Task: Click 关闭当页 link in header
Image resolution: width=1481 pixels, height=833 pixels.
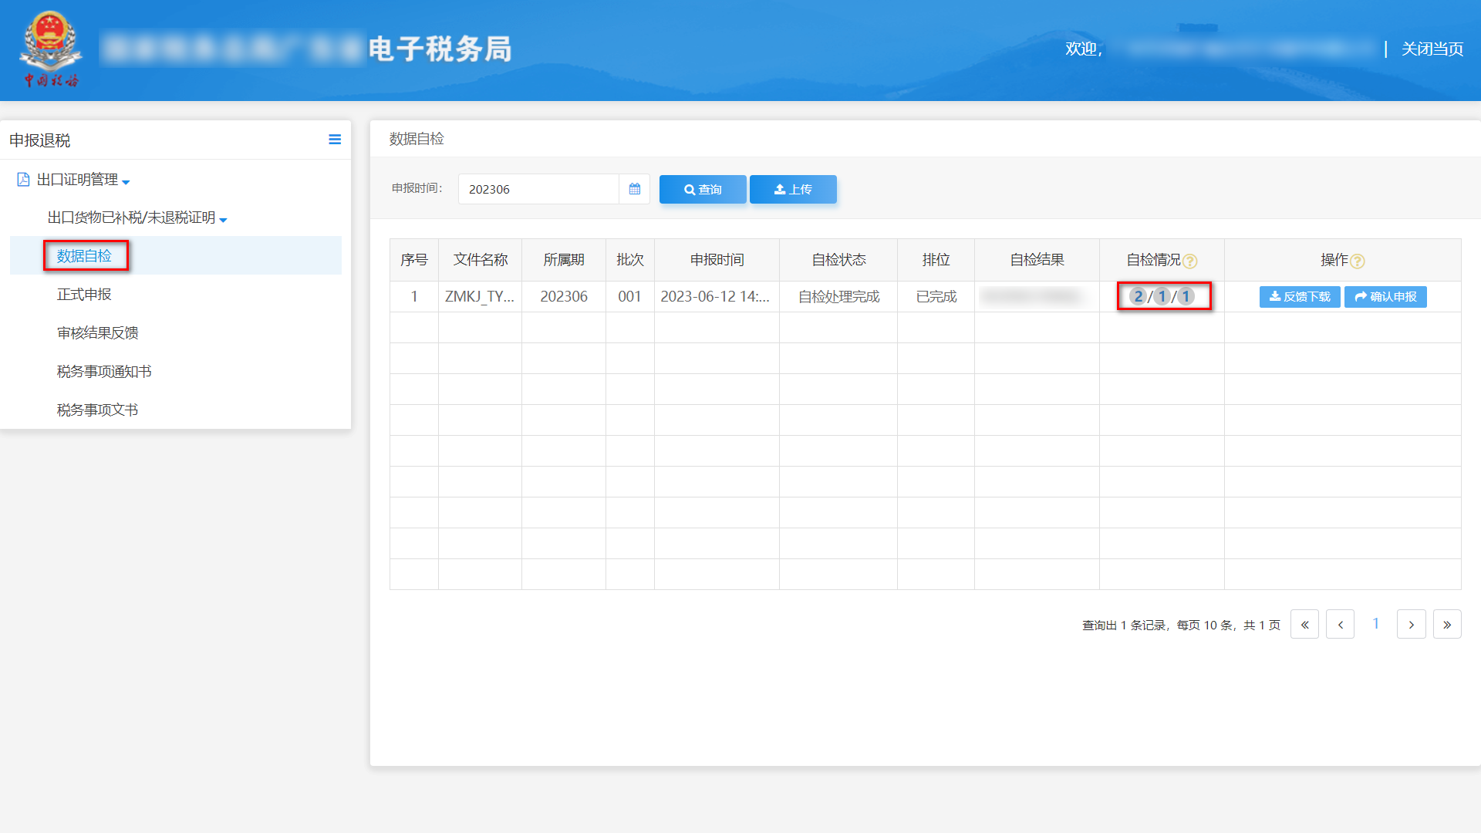Action: pyautogui.click(x=1432, y=49)
